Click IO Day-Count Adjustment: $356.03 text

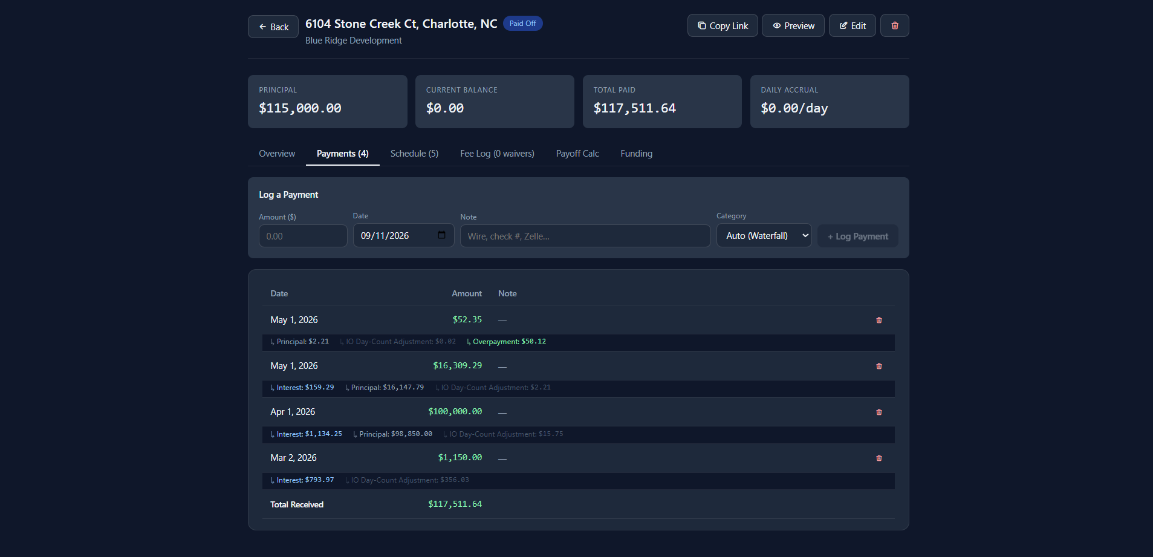point(407,480)
